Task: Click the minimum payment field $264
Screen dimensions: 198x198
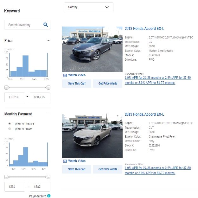Action: click(x=15, y=187)
